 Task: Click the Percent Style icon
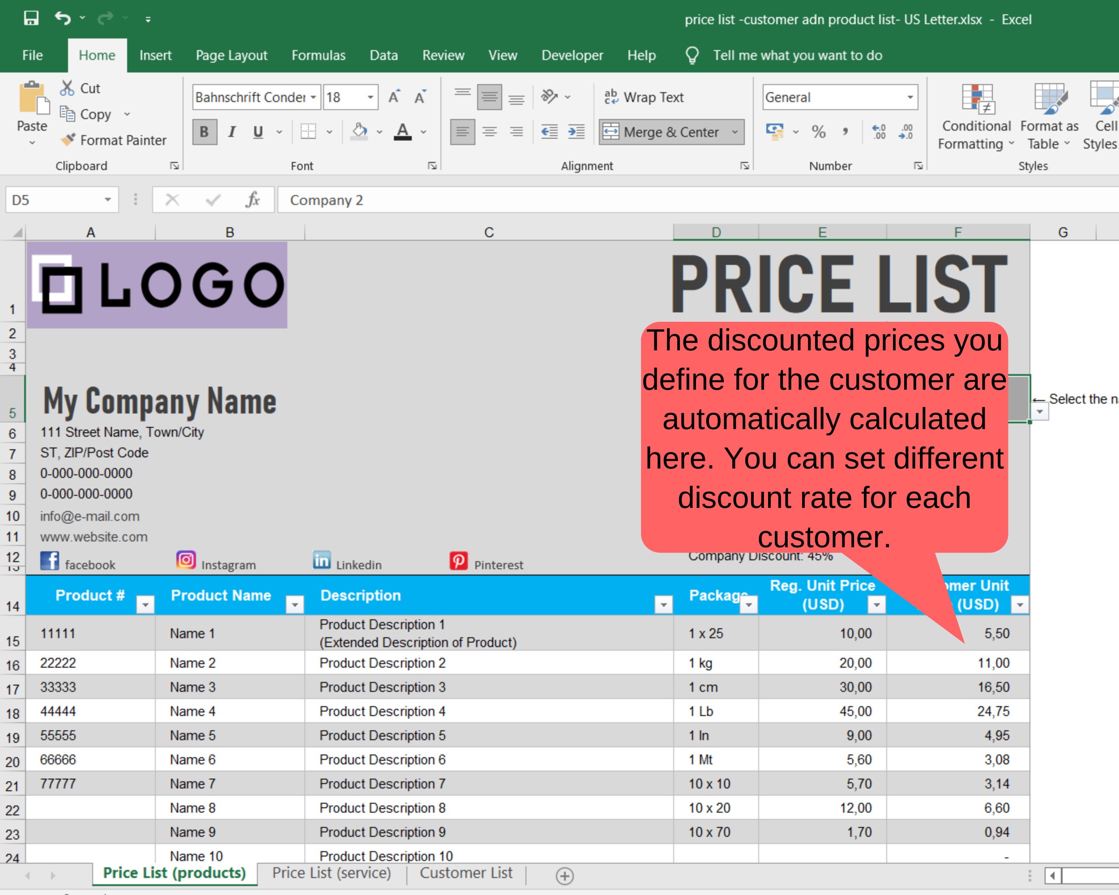coord(819,132)
